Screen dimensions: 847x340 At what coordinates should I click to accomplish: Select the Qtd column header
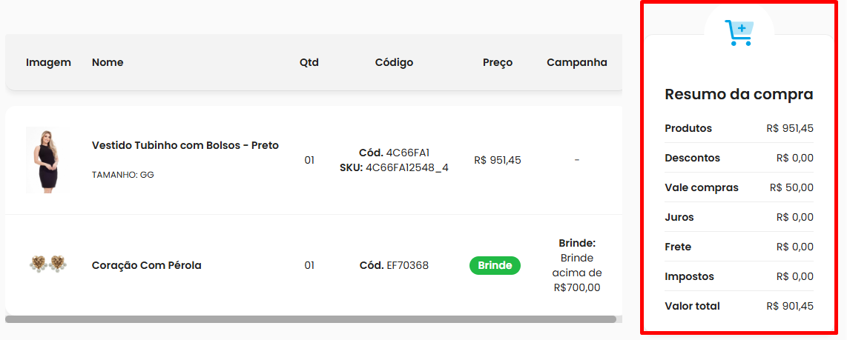click(x=309, y=63)
